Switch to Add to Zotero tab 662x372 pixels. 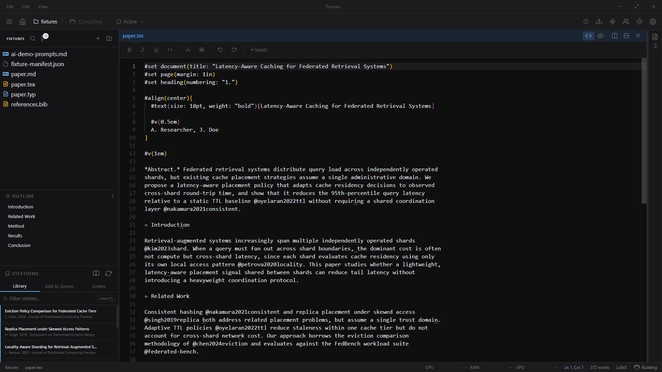59,286
